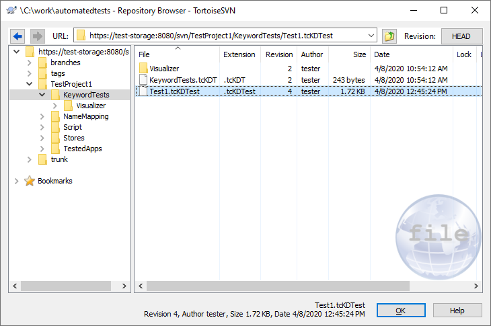Expand the trunk folder node

tap(30, 159)
